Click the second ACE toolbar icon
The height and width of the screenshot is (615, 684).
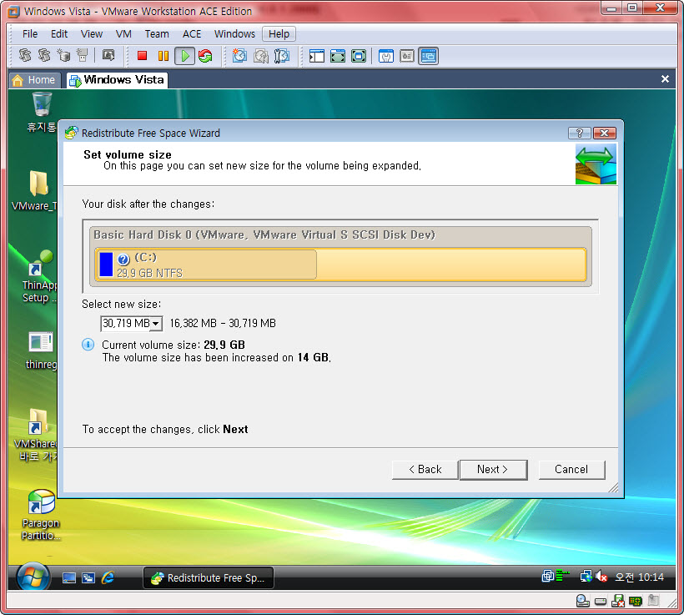(44, 55)
